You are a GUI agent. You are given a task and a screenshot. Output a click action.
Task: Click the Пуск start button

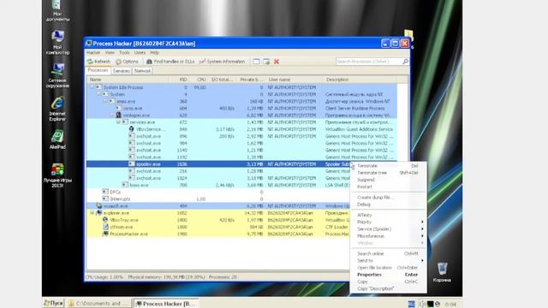coord(53,304)
